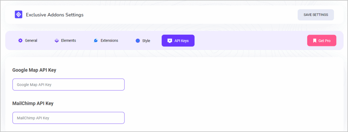
Task: Click the layered diamond Elements icon
Action: tap(57, 40)
